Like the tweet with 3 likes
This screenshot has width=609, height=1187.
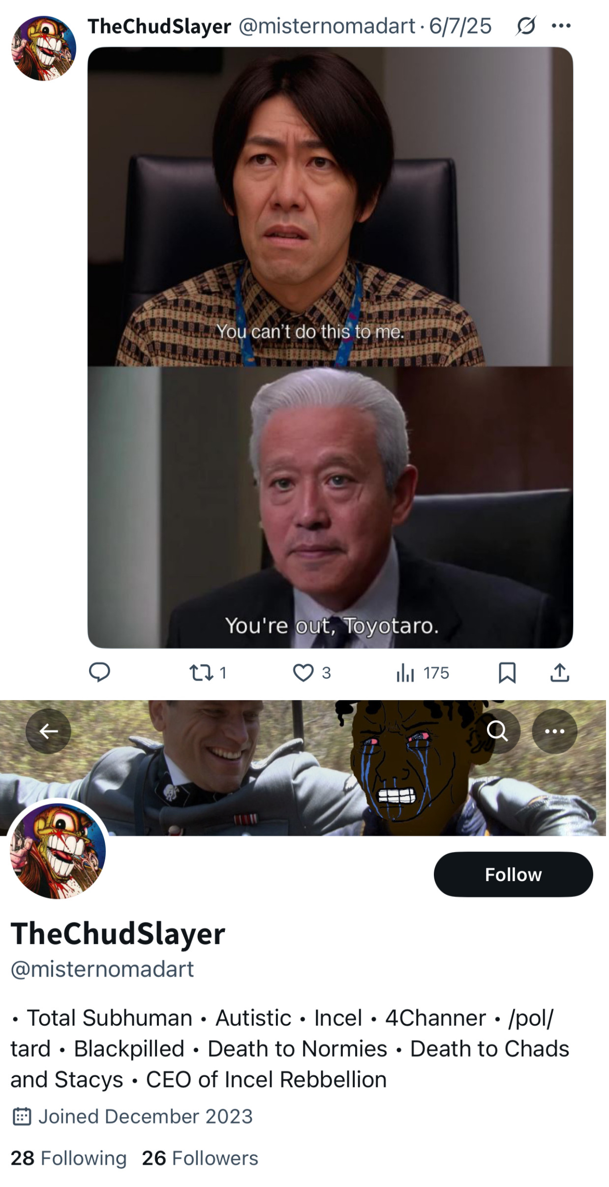tap(312, 673)
